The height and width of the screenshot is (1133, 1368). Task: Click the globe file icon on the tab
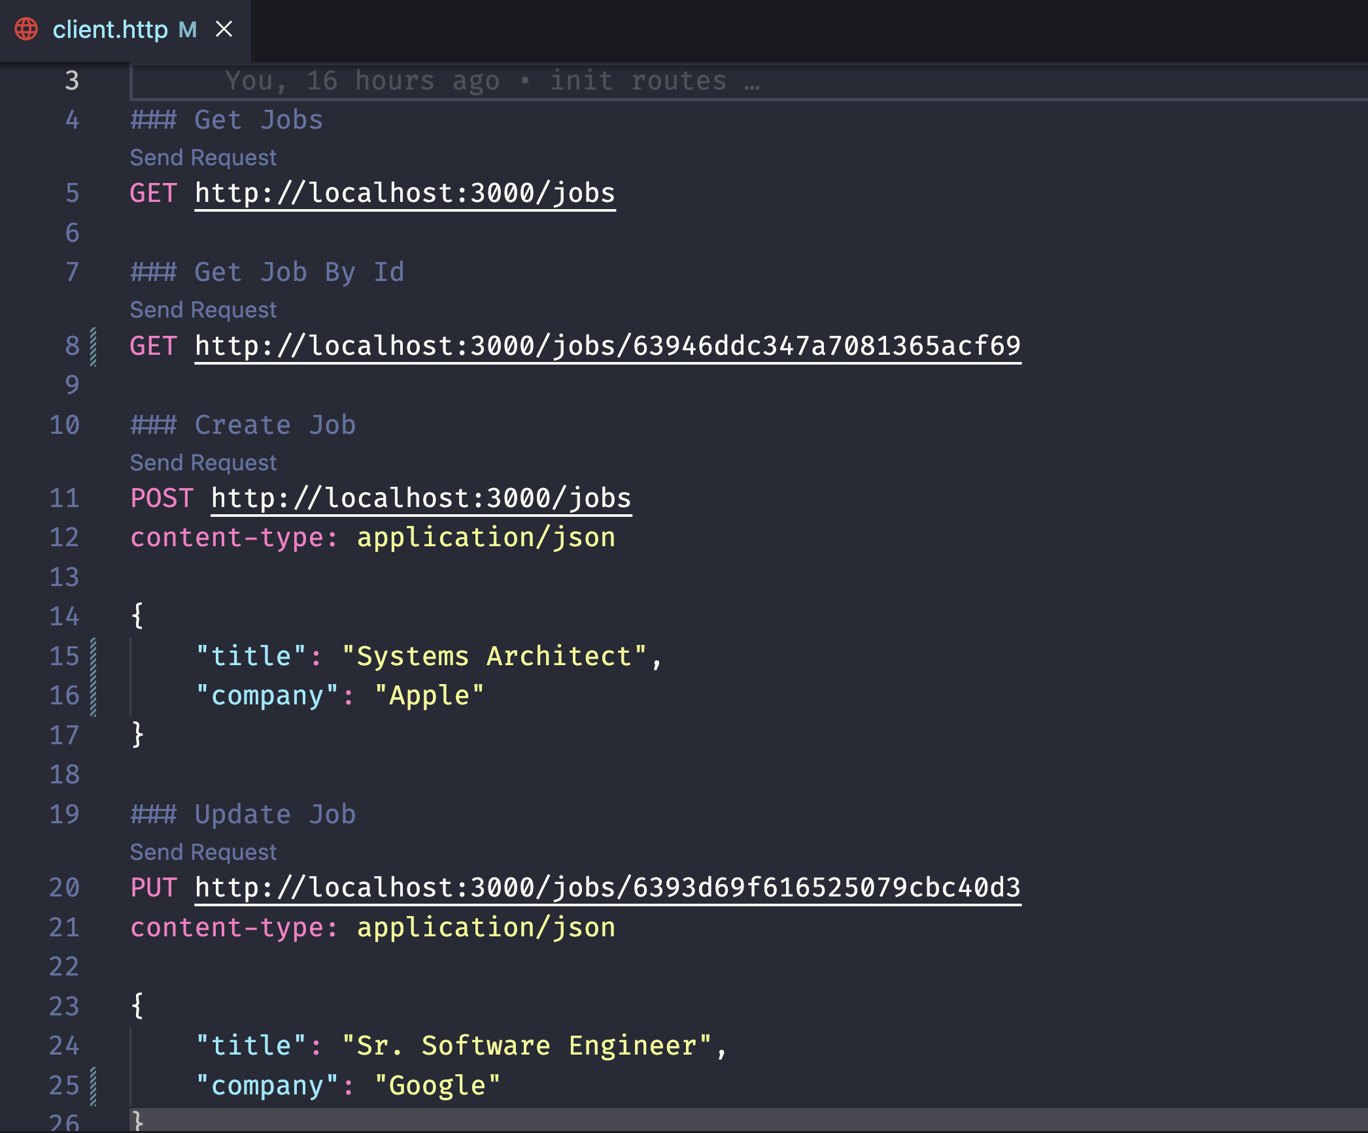click(26, 29)
